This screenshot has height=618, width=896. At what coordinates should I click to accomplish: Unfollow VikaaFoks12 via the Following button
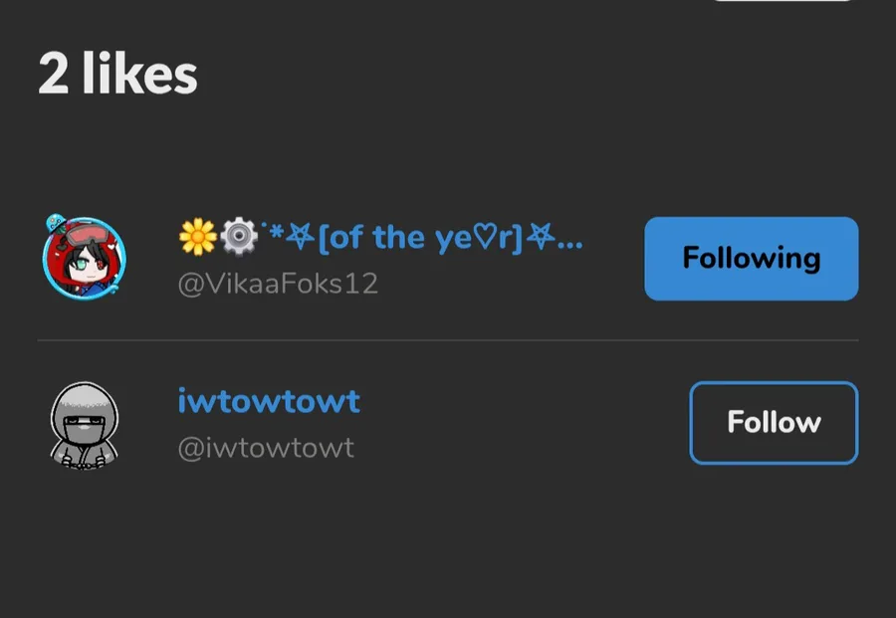tap(752, 259)
